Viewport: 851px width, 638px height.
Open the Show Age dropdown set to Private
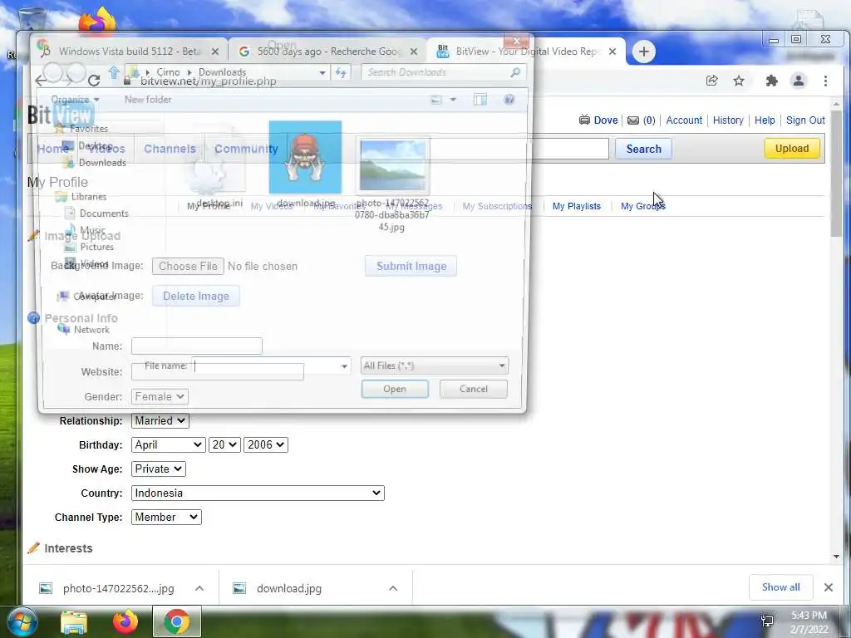[x=159, y=469]
